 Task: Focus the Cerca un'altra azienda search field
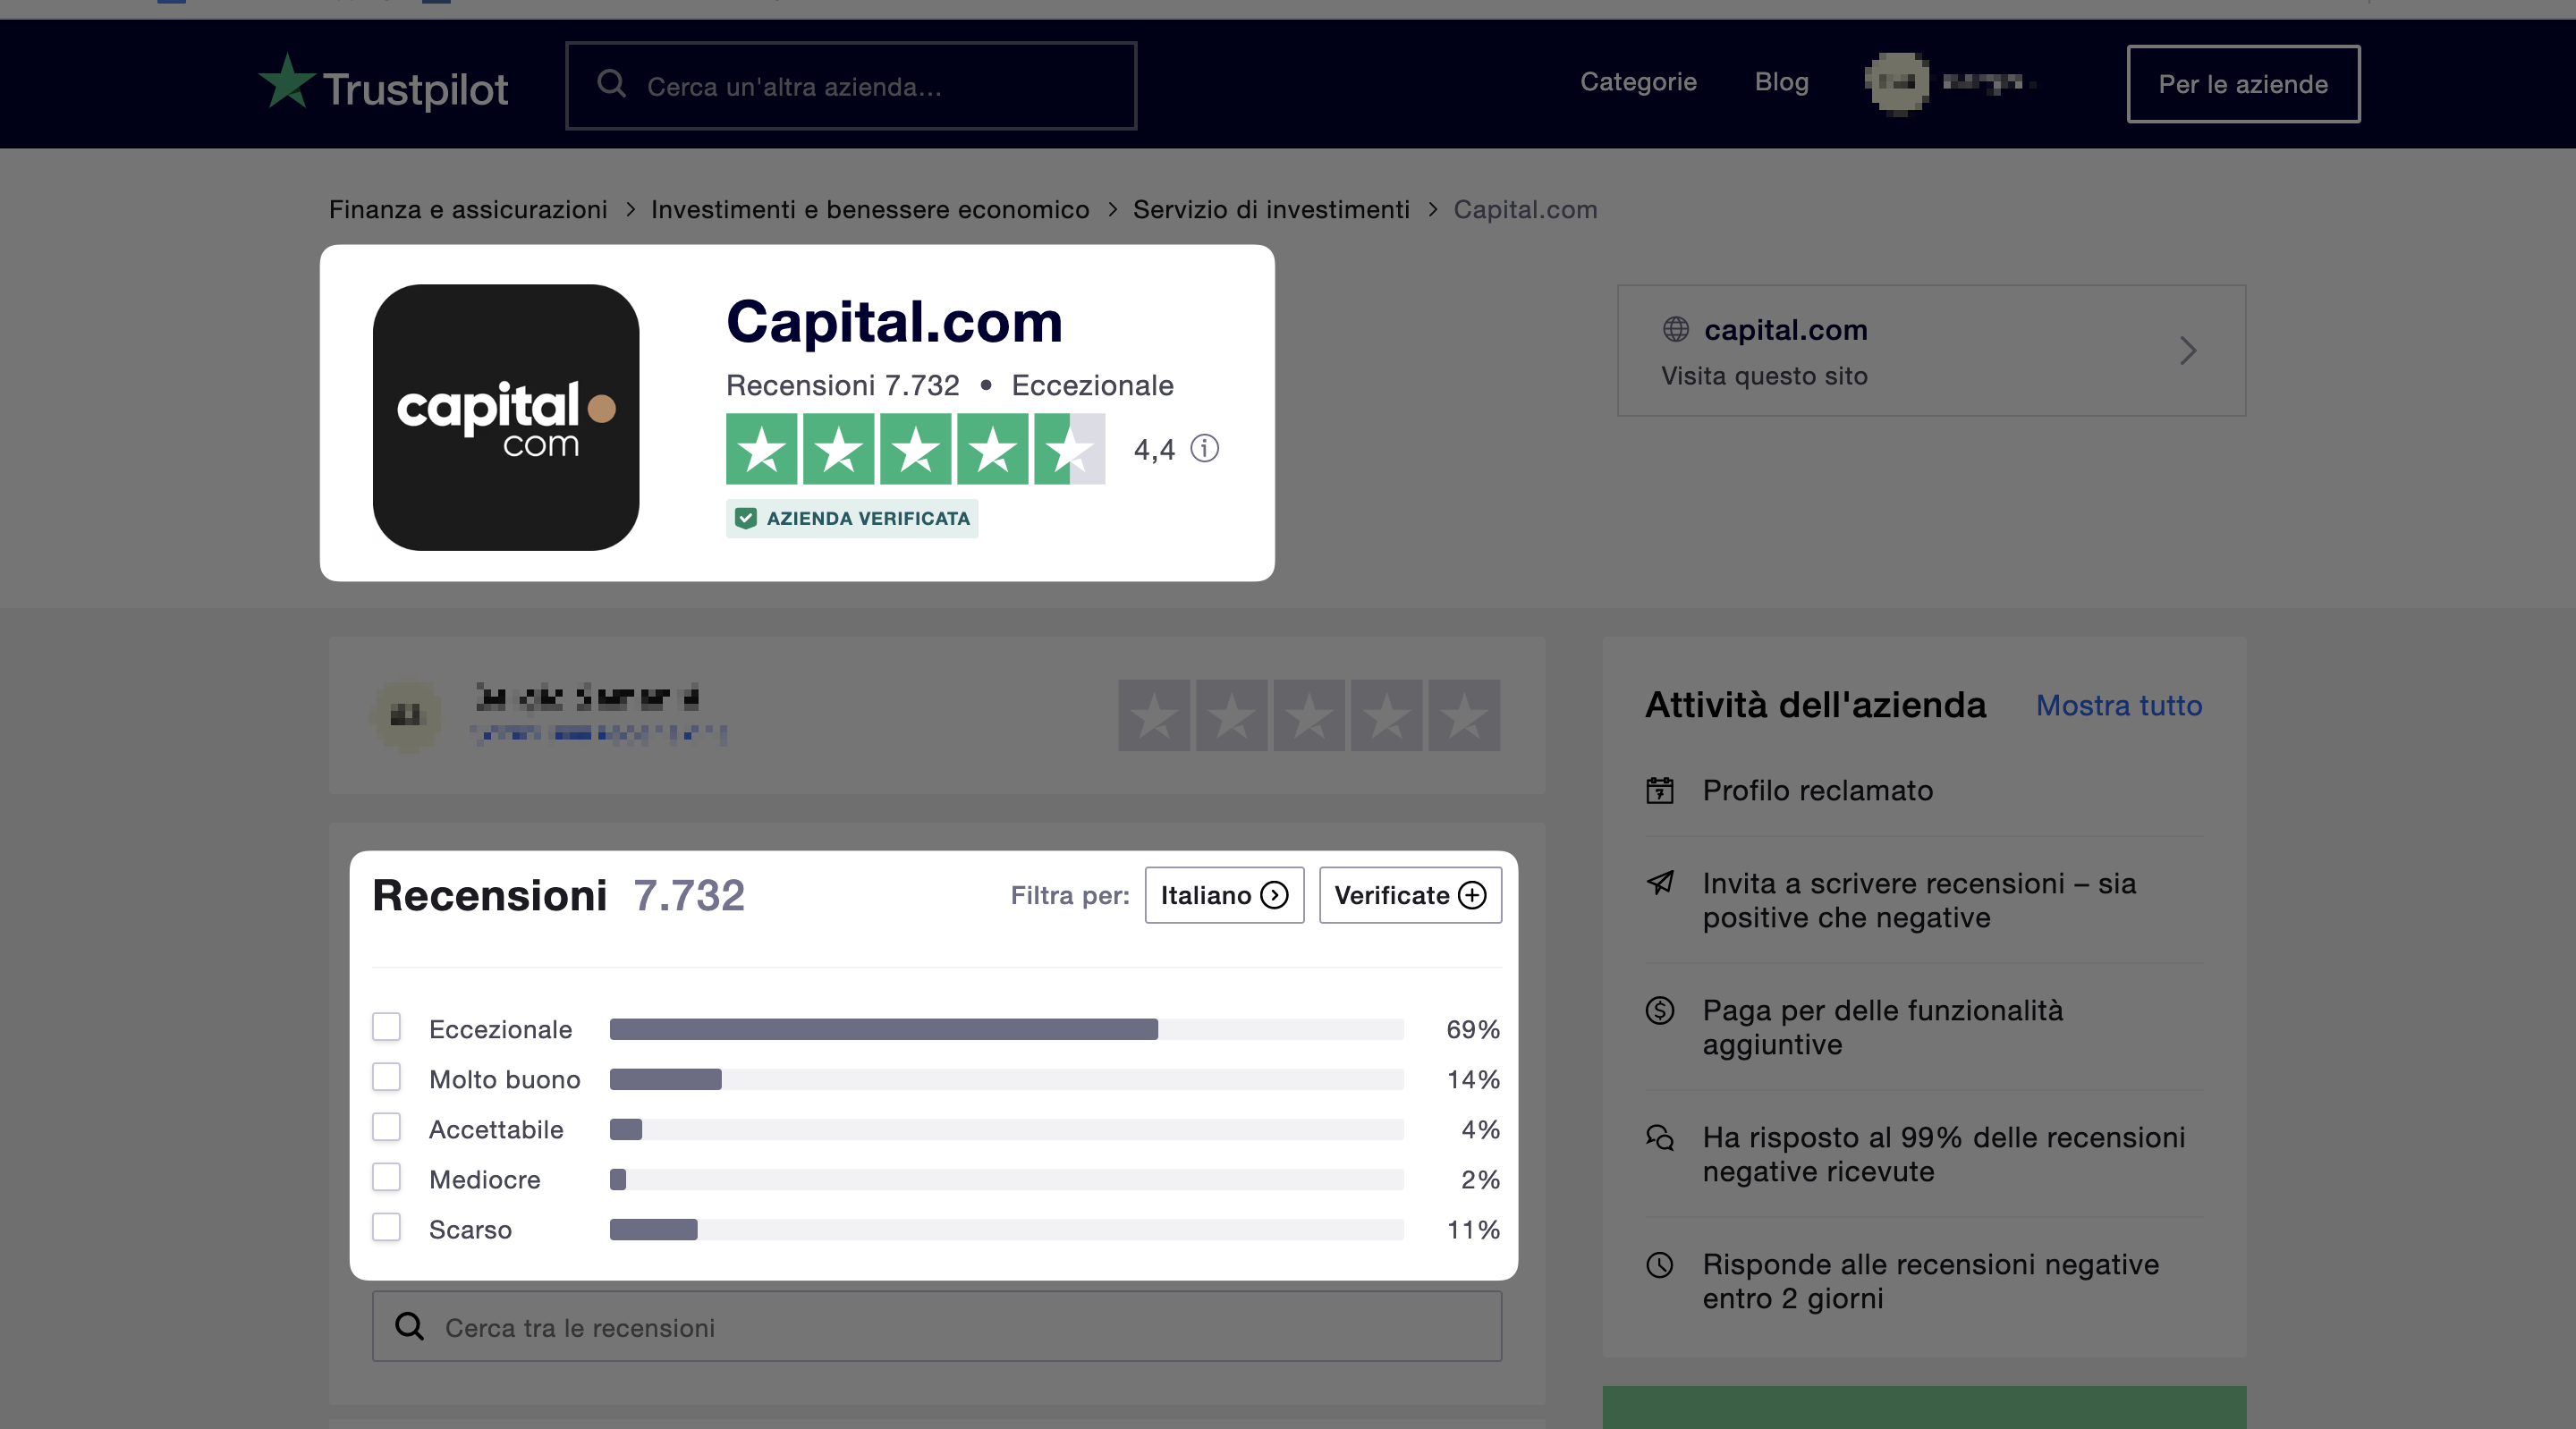click(x=851, y=85)
